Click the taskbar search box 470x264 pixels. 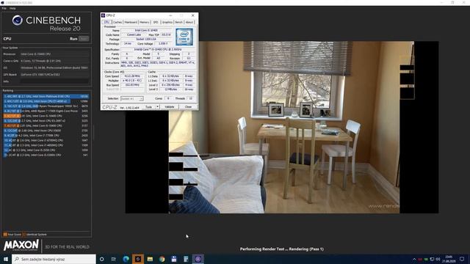[54, 259]
